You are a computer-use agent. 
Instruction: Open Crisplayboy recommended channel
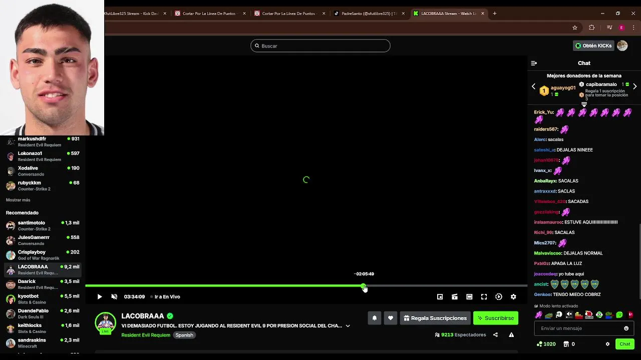pyautogui.click(x=43, y=255)
